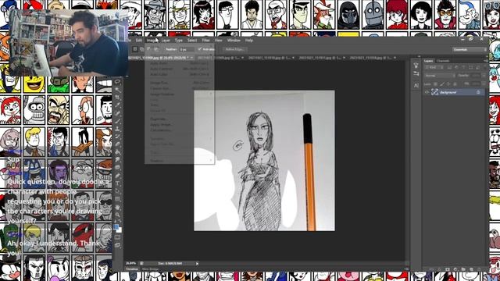Open the Normal blend mode dropdown

[440, 76]
